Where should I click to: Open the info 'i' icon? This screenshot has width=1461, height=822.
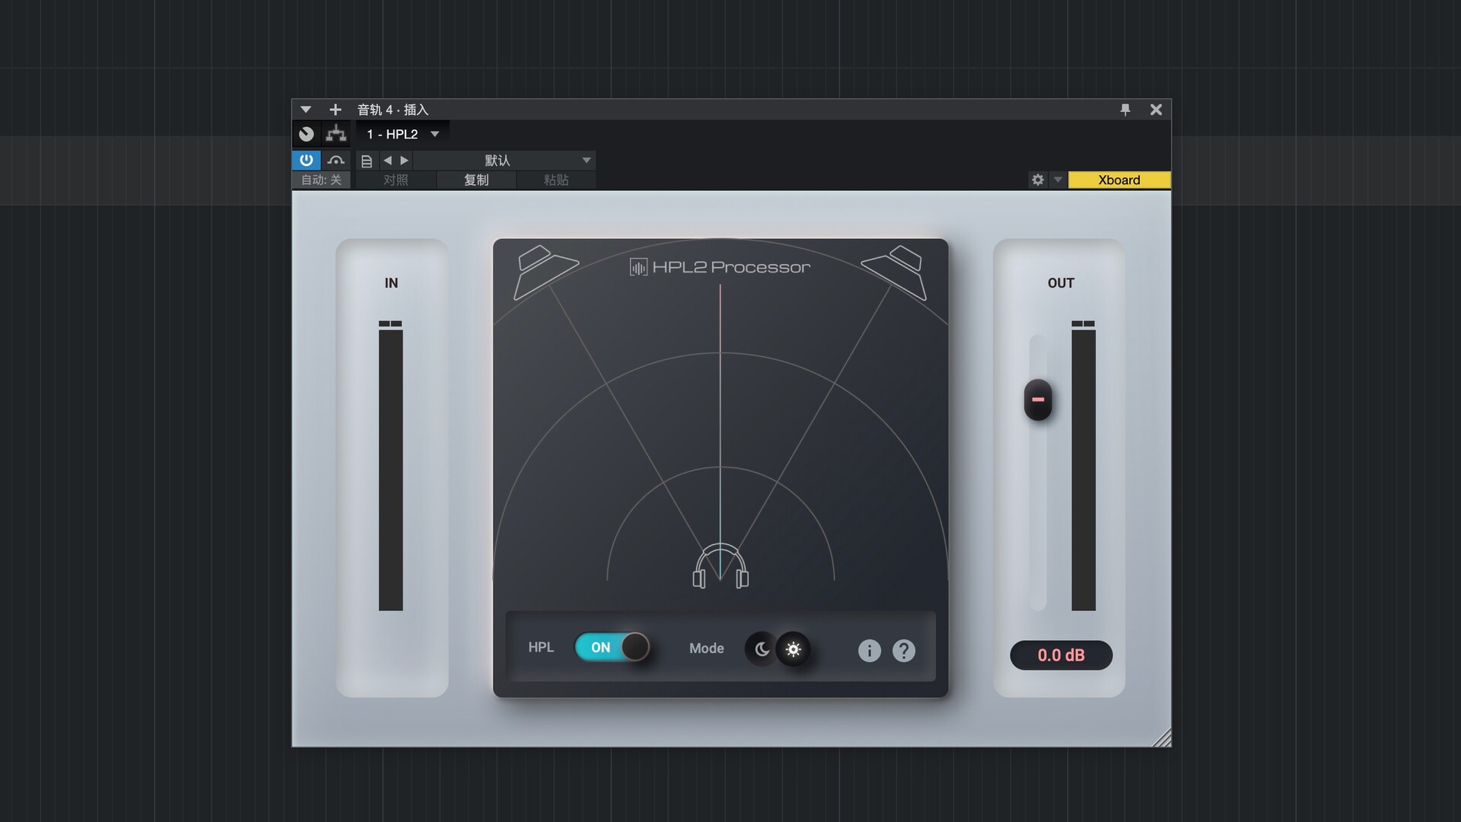coord(869,651)
